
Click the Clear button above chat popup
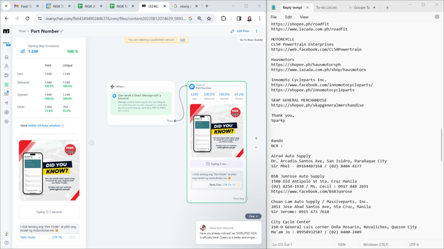[253, 216]
